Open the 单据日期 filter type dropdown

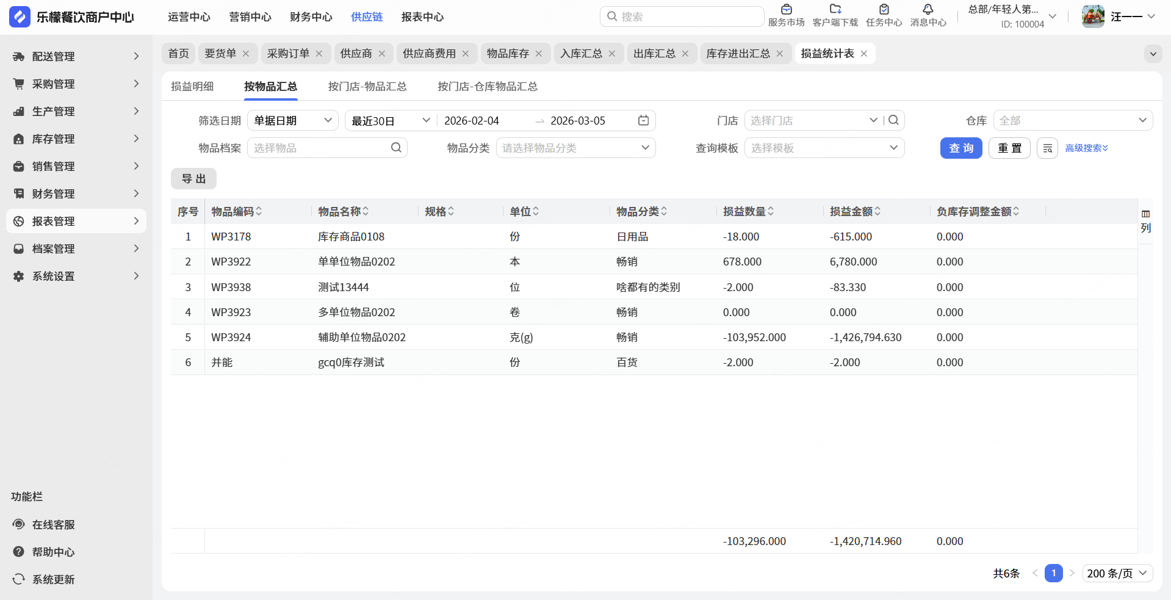point(292,121)
